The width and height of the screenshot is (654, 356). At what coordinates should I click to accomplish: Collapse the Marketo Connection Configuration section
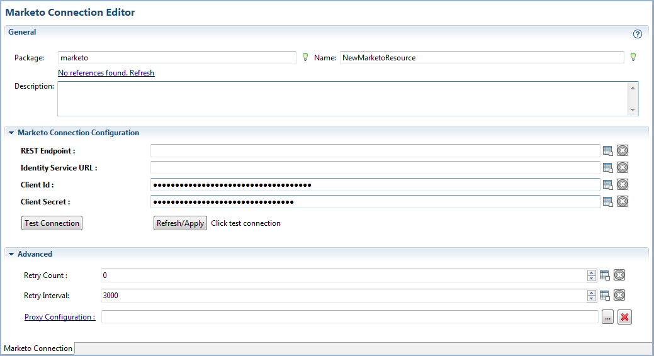coord(11,133)
